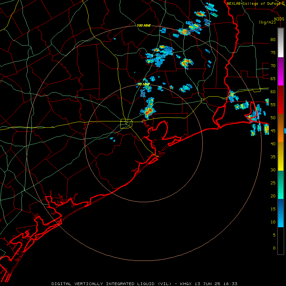Click the 25 value on the scale

pos(273,183)
